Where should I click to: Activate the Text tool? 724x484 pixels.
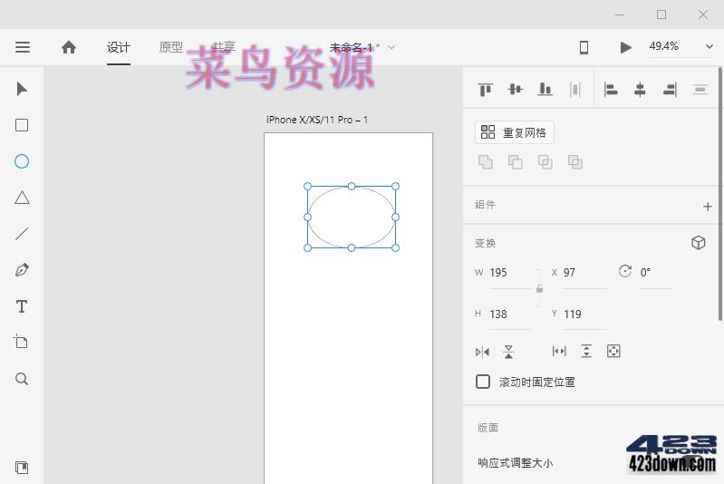(22, 306)
